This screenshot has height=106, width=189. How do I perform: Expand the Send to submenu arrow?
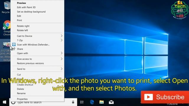[62, 69]
